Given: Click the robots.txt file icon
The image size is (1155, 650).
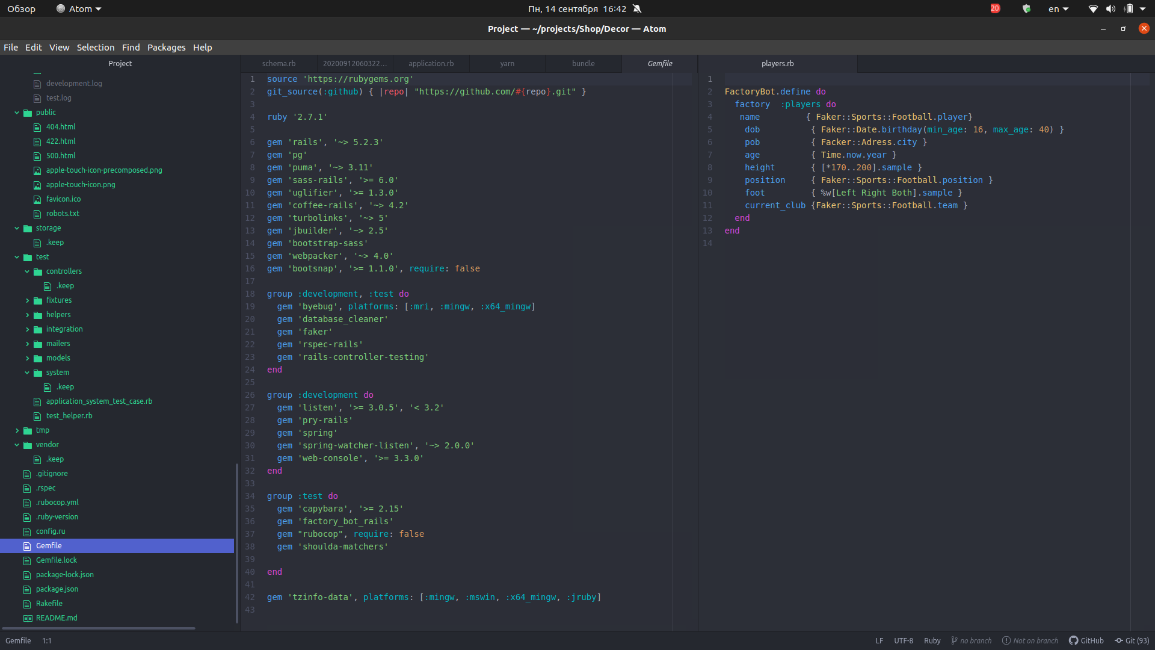Looking at the screenshot, I should click(x=37, y=214).
